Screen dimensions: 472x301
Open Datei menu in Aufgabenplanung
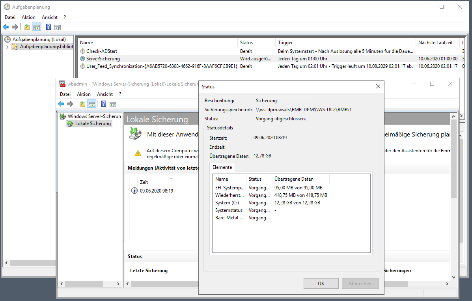click(10, 17)
